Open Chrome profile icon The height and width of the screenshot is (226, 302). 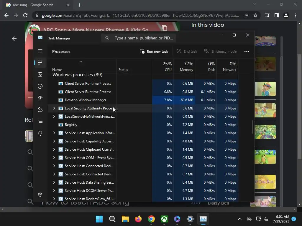pyautogui.click(x=286, y=15)
